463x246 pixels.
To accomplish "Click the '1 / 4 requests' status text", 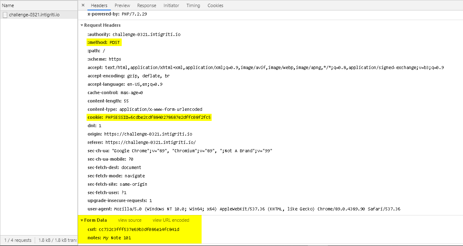I will tap(17, 240).
